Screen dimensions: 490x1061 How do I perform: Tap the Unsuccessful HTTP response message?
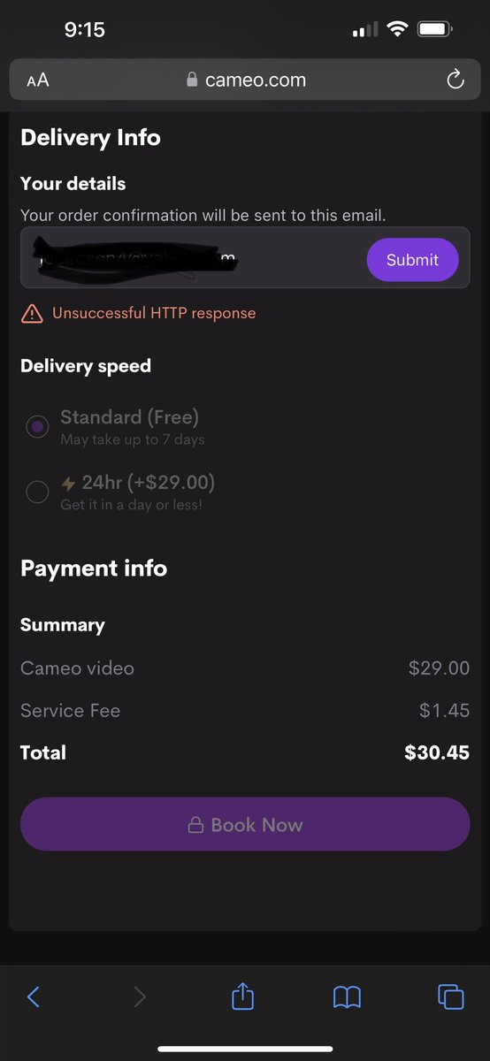click(x=154, y=313)
